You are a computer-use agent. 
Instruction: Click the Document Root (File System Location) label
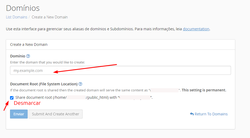[x=44, y=84]
